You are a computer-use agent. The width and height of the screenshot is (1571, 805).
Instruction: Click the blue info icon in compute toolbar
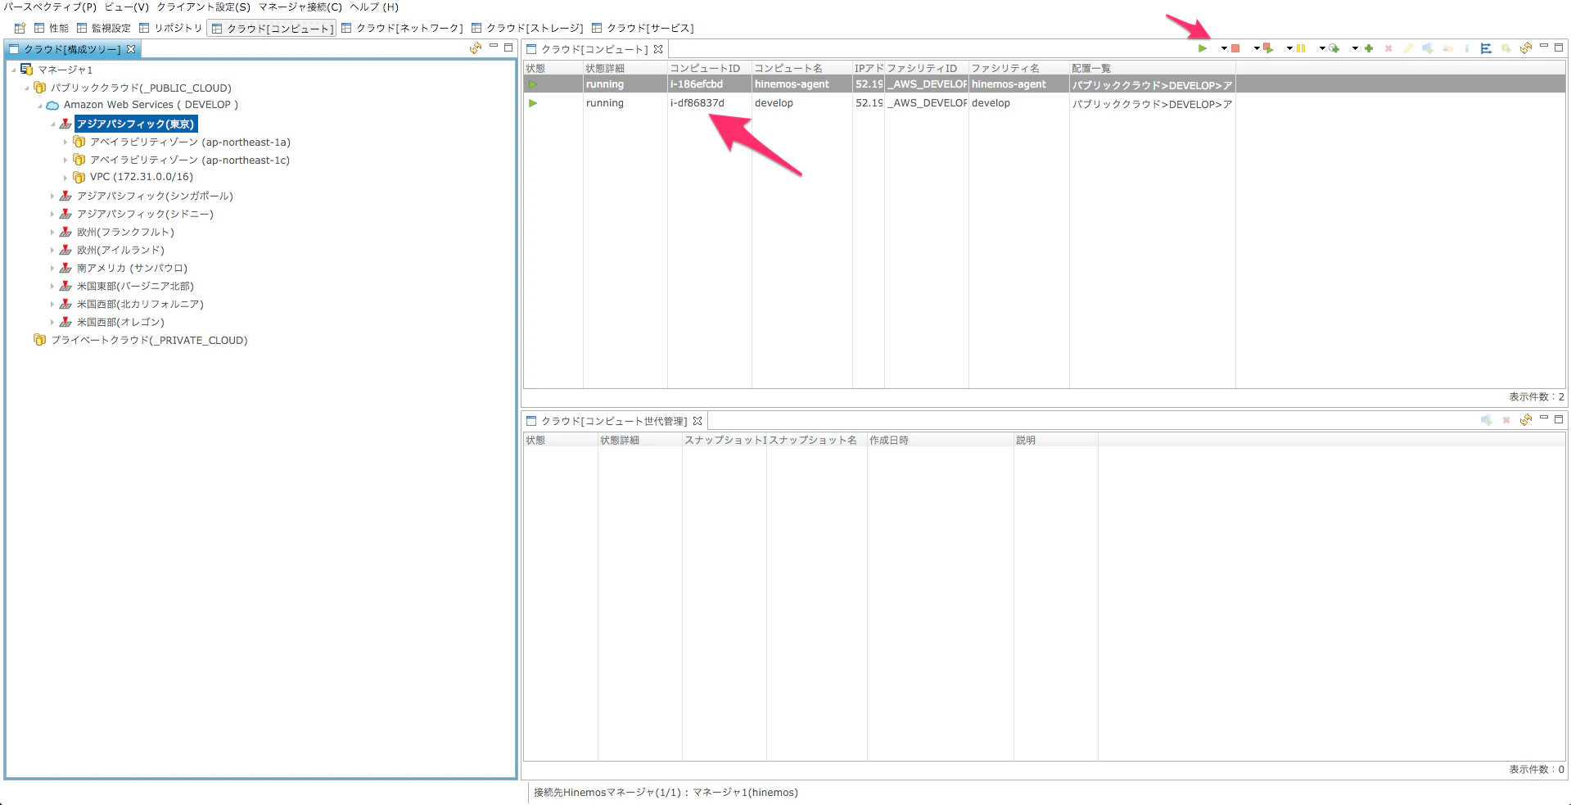[x=1467, y=48]
